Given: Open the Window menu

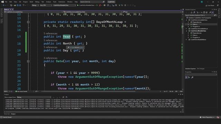Looking at the screenshot, I should (70, 2).
